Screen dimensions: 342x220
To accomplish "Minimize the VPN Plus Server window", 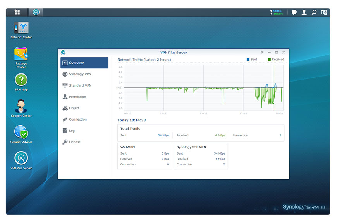I will click(269, 52).
